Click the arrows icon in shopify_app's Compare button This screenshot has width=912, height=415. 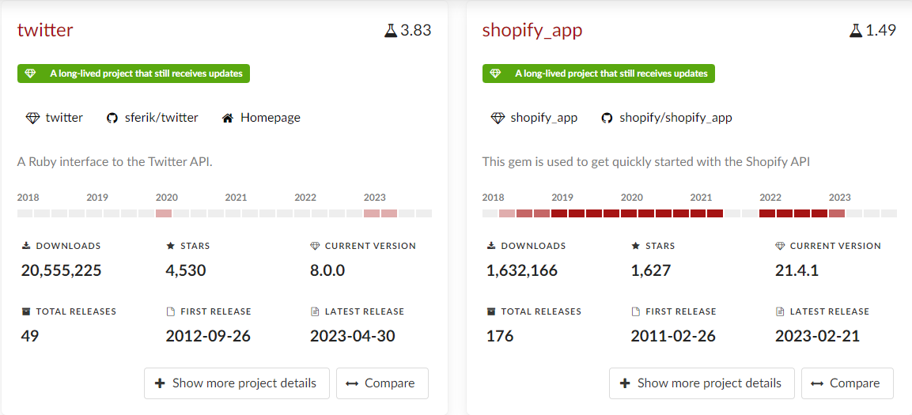click(817, 383)
